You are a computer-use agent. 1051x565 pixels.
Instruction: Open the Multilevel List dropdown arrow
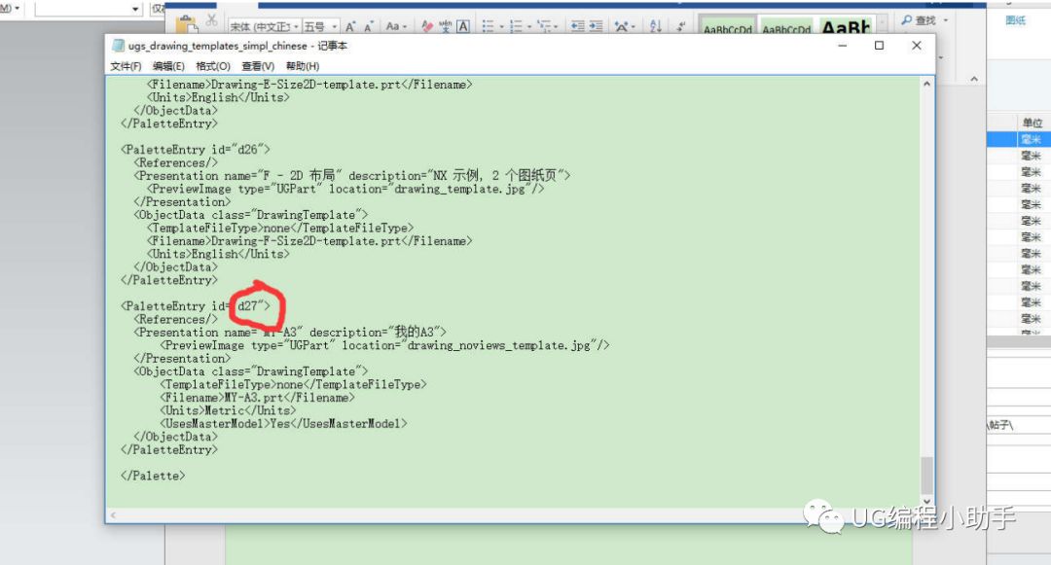[557, 27]
